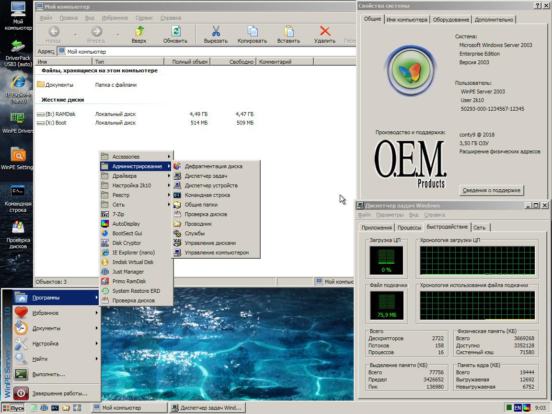Viewport: 552px width, 414px height.
Task: Open DriverPack USB3 desktop icon
Action: [18, 47]
